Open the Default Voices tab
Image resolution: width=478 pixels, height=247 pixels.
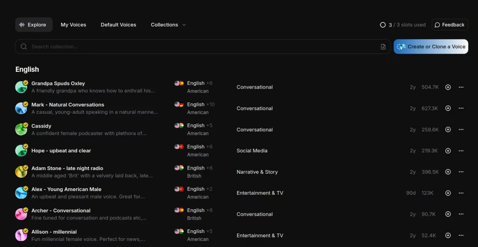119,25
